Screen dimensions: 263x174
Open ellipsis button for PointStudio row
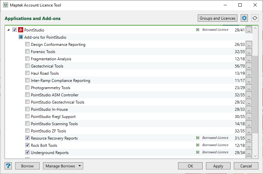[x=249, y=30]
